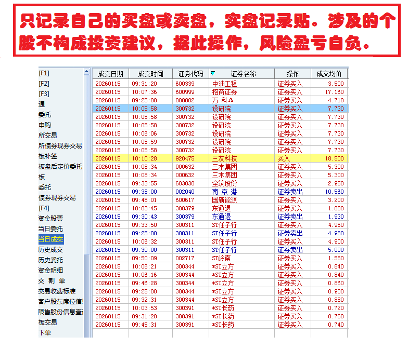The height and width of the screenshot is (363, 408).
Task: Select 东通退 buy row at 10:03:45
Action: pyautogui.click(x=220, y=208)
